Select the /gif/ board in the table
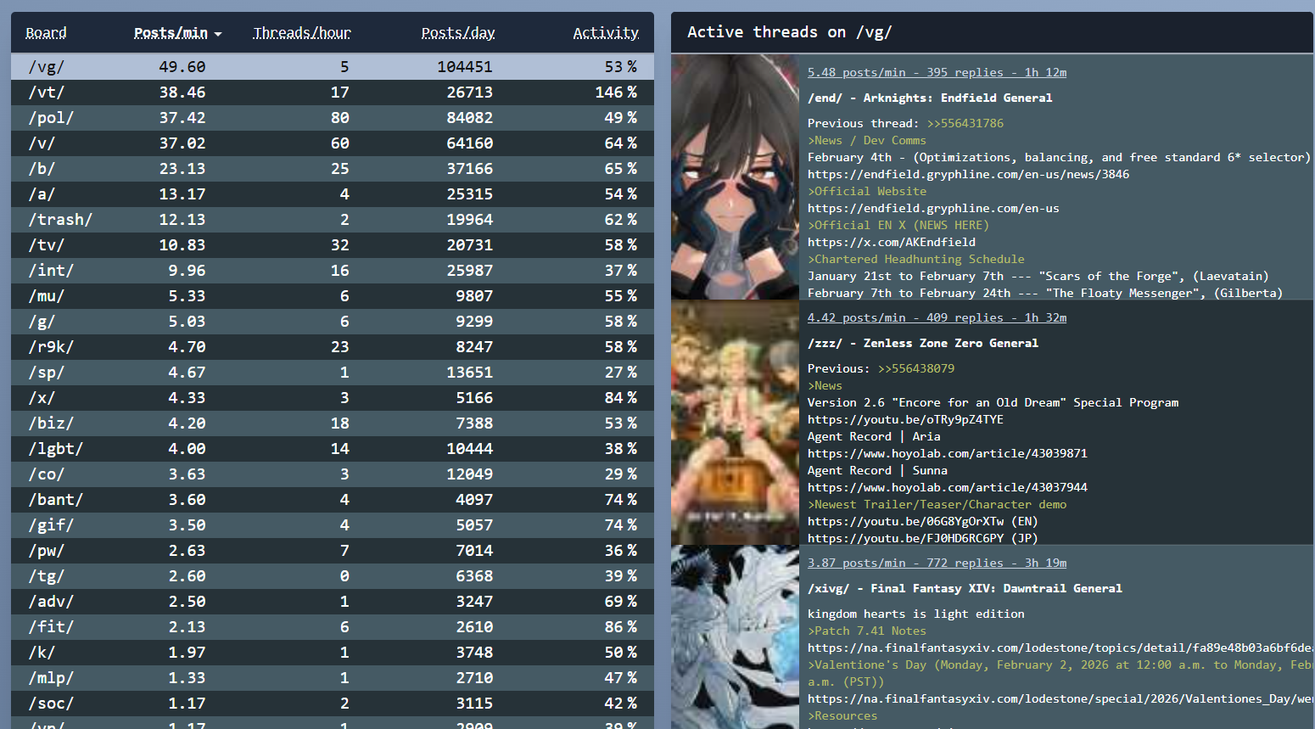 (x=333, y=524)
